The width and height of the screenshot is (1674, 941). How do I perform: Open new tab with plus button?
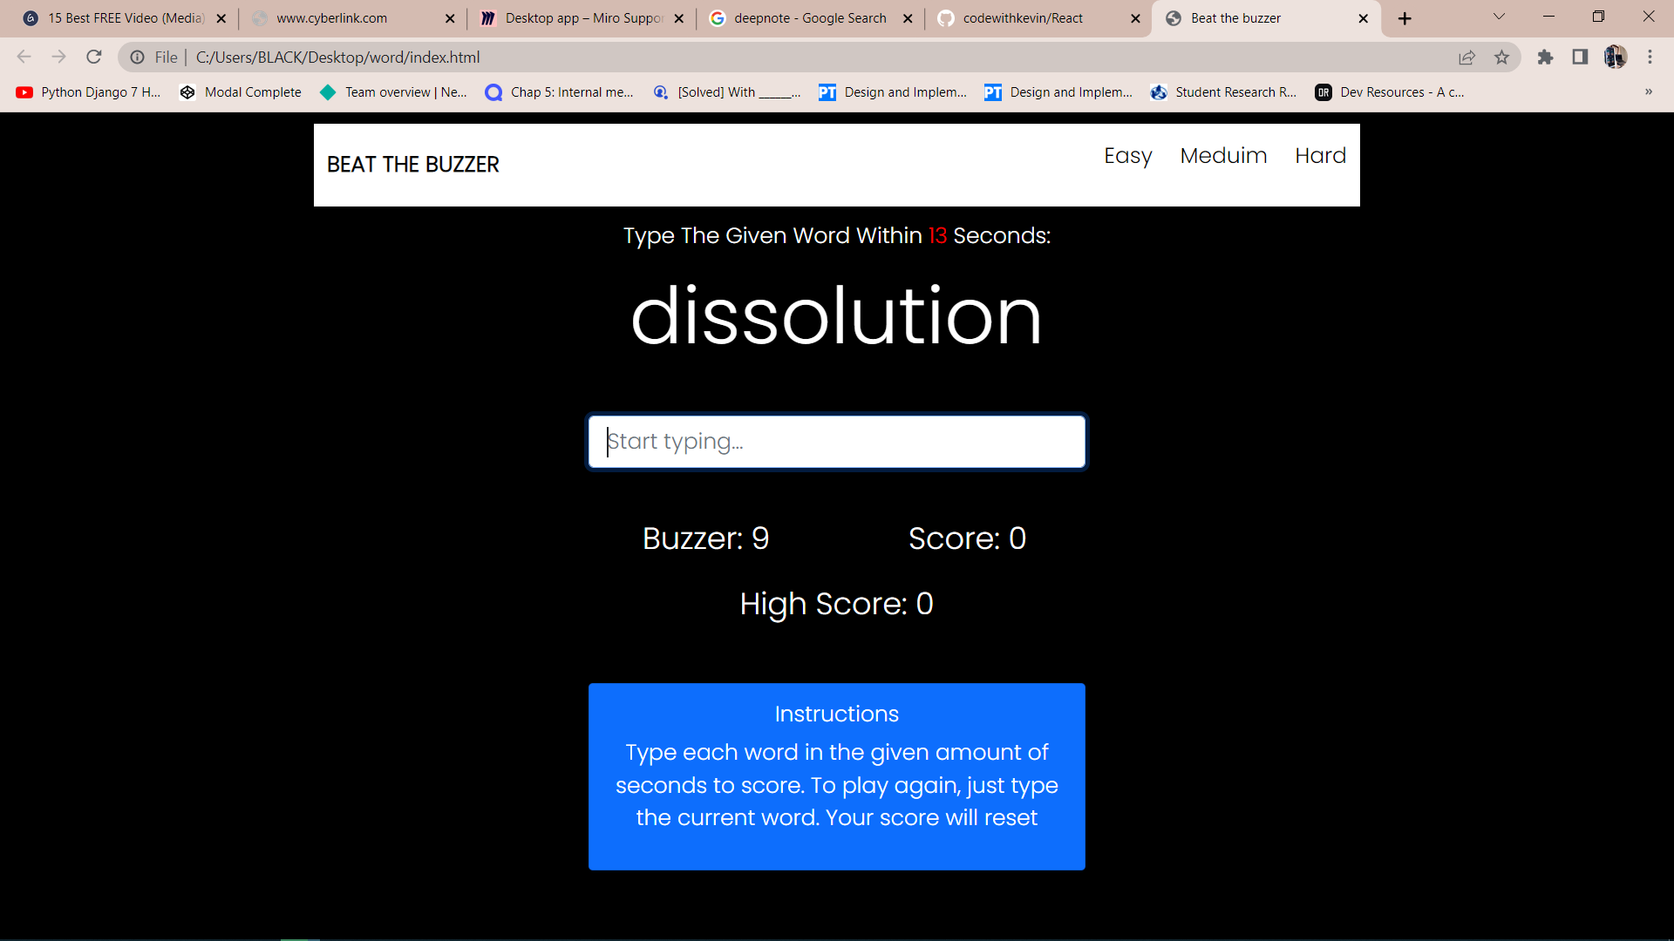1405,18
